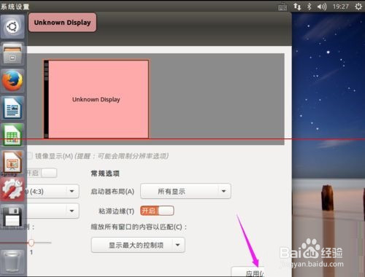Open System Settings wrench-and-gear launcher icon
Image resolution: width=365 pixels, height=277 pixels.
[12, 190]
